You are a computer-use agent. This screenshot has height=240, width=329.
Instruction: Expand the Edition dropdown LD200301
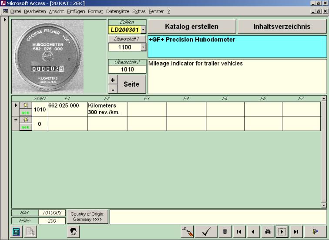[144, 30]
